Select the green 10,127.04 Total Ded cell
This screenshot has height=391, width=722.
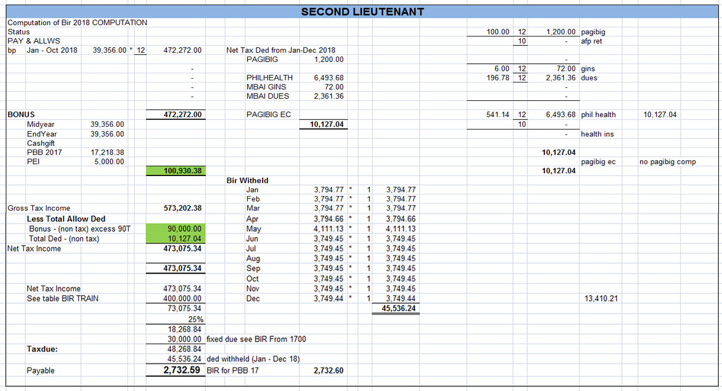(175, 239)
